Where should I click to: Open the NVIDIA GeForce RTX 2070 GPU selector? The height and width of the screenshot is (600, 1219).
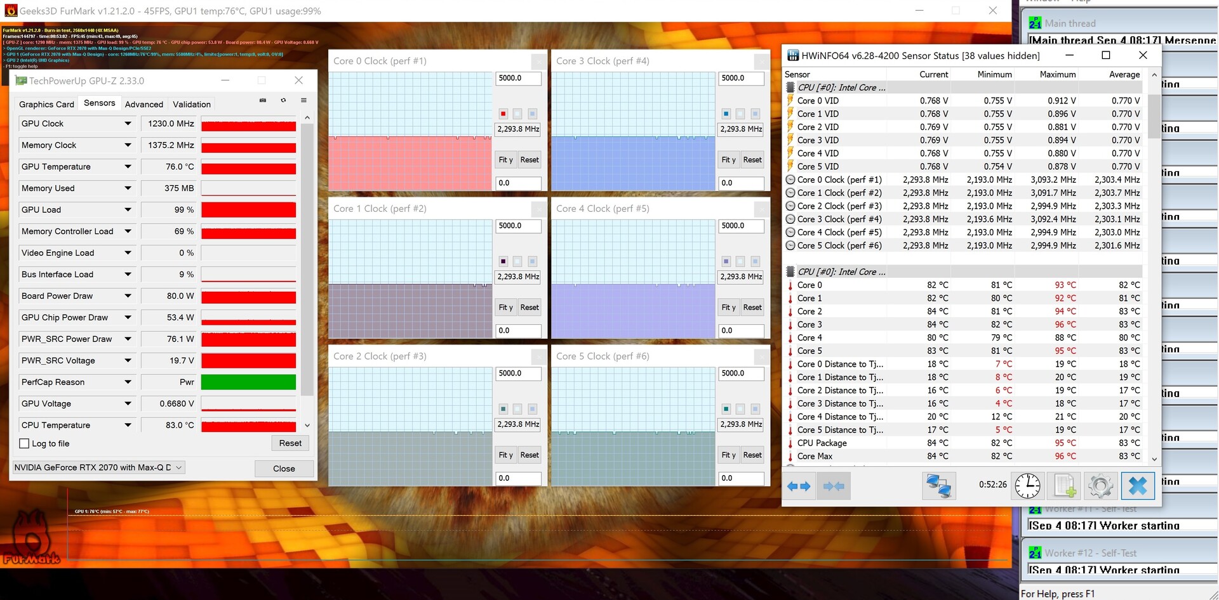point(98,467)
